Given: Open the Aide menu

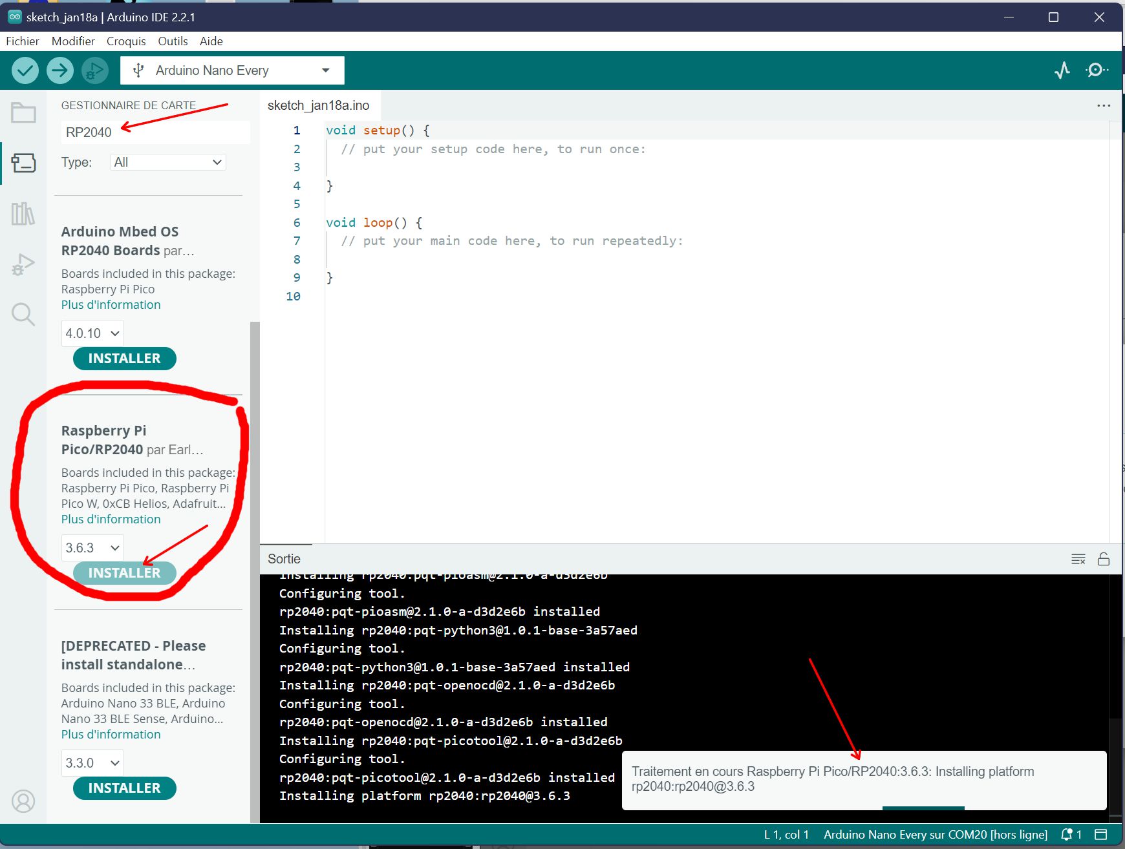Looking at the screenshot, I should 211,41.
